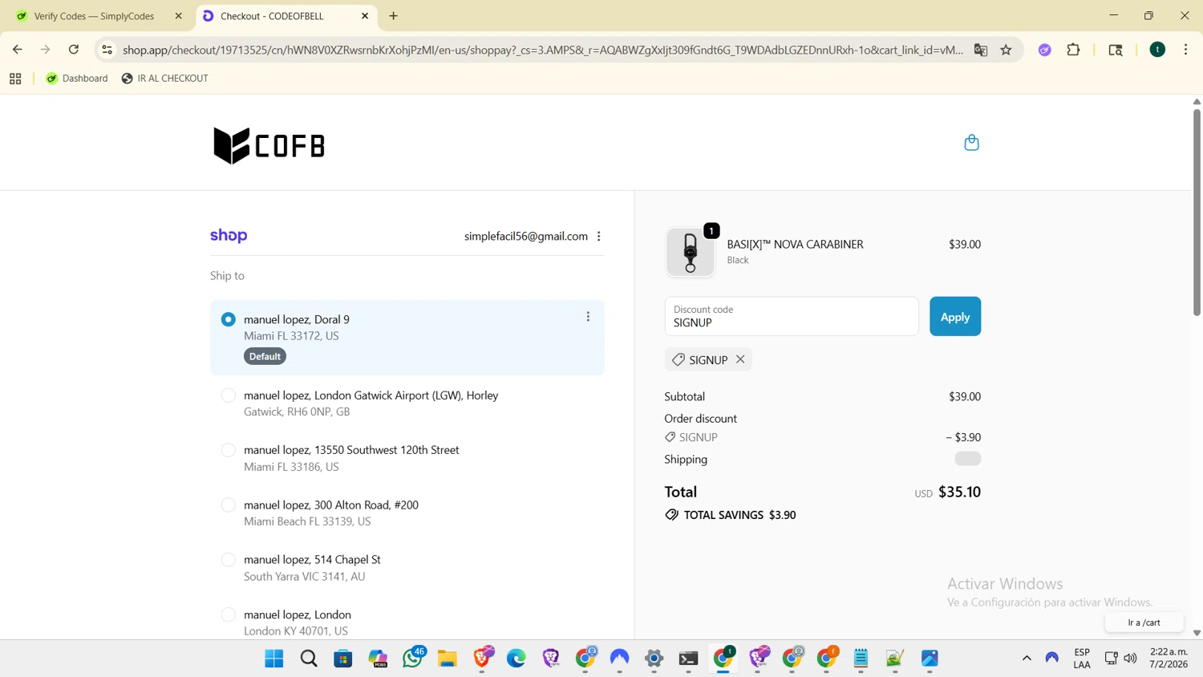
Task: Remove the SIGNUP discount tag
Action: (x=740, y=359)
